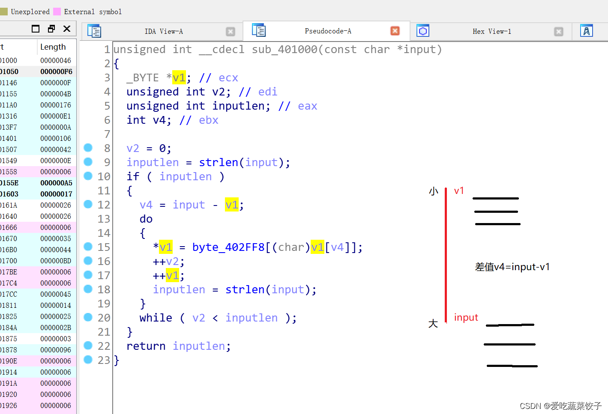The height and width of the screenshot is (414, 608).
Task: Close the functions panel with X icon
Action: [x=67, y=29]
